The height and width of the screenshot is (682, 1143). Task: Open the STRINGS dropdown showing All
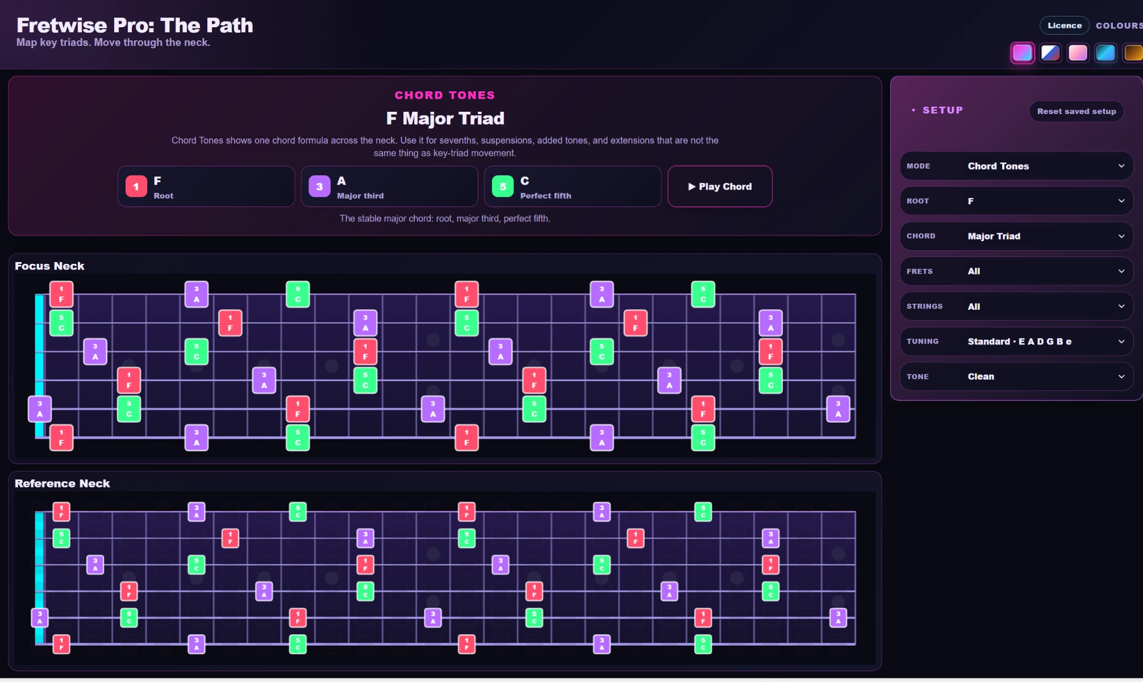pos(1016,306)
